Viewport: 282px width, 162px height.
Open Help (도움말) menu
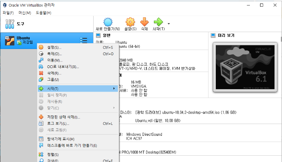tap(43, 13)
